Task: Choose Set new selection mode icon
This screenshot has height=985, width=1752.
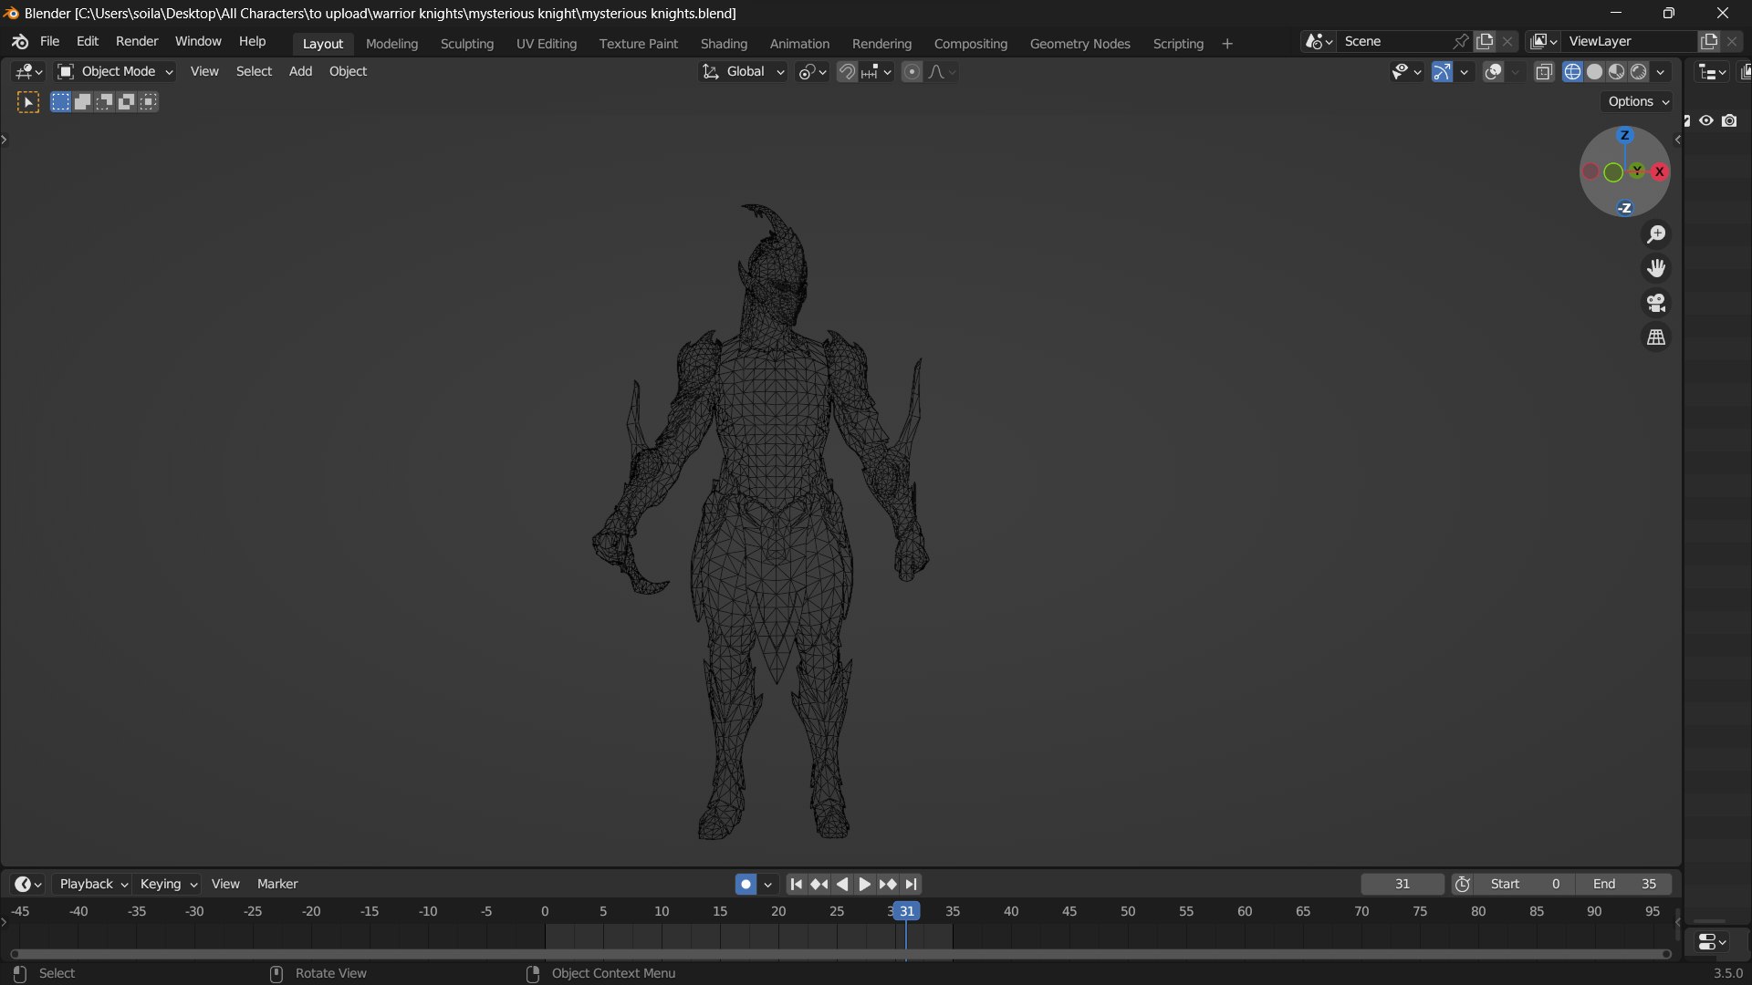Action: point(60,102)
